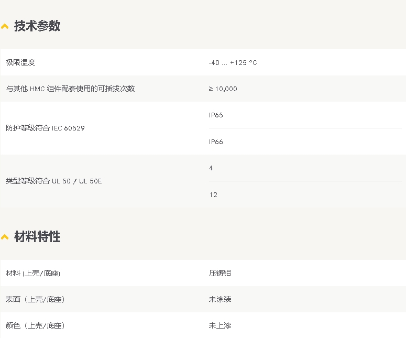The width and height of the screenshot is (406, 338).
Task: Click the -40 … +125 °C value
Action: 233,63
